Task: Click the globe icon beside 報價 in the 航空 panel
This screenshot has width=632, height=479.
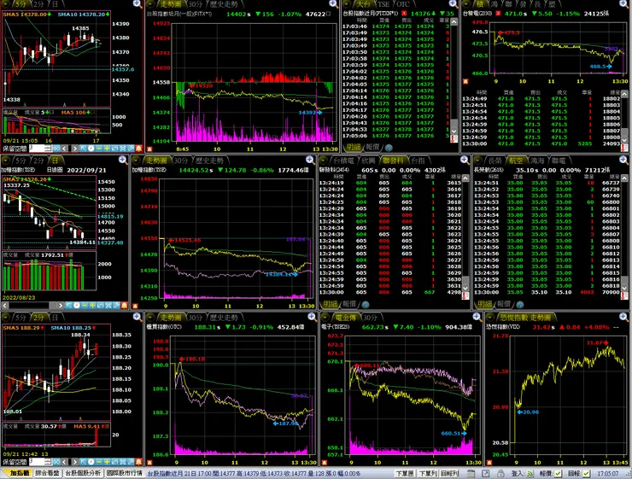Action: (520, 305)
